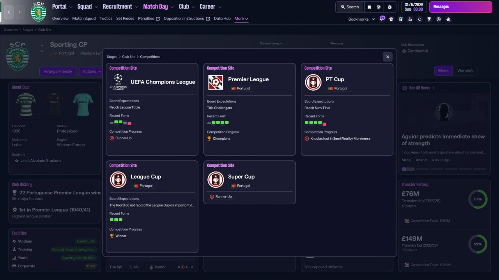Close the Competitions popup with the X
This screenshot has height=280, width=499.
tap(388, 57)
